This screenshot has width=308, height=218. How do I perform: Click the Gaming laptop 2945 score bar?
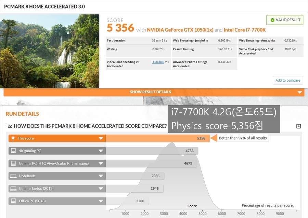click(x=134, y=189)
